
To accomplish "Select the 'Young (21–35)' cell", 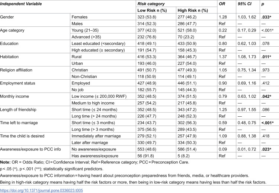I will pyautogui.click(x=85, y=30).
